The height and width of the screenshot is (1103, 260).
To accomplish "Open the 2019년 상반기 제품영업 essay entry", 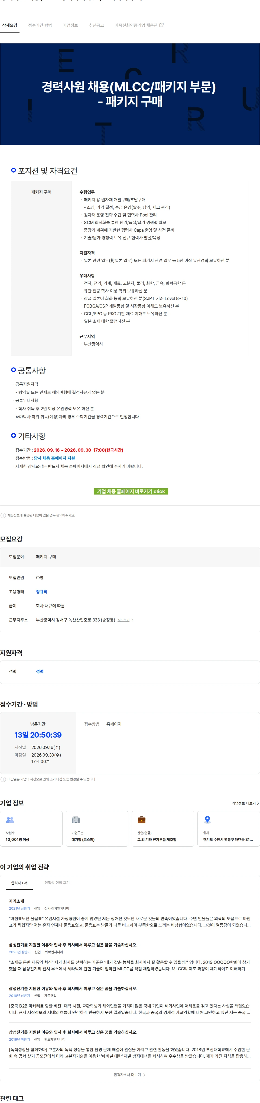I will pos(130,1001).
